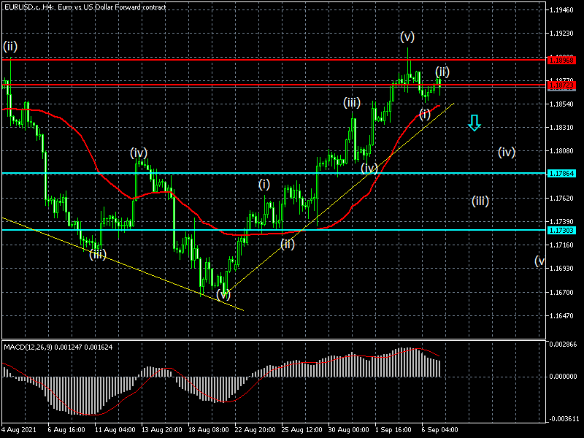Click the 30 Aug 00:00 time label
This screenshot has width=584, height=438.
pos(349,430)
